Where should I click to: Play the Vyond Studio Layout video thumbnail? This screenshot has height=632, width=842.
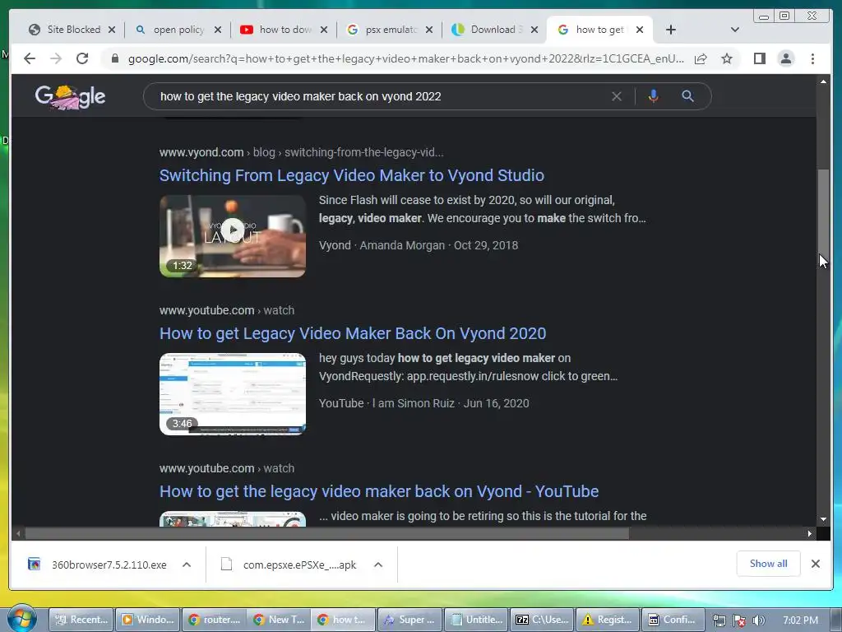pyautogui.click(x=233, y=236)
